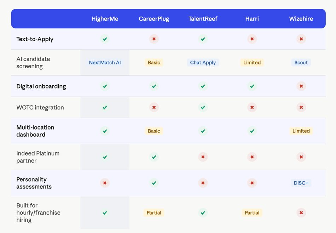Select the TalentReef column header

tap(203, 19)
